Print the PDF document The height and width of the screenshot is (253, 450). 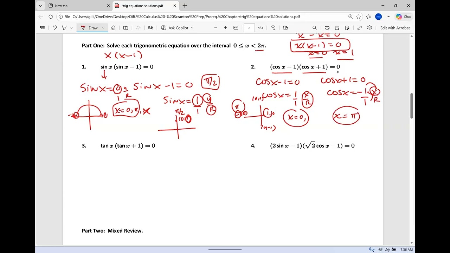[327, 28]
